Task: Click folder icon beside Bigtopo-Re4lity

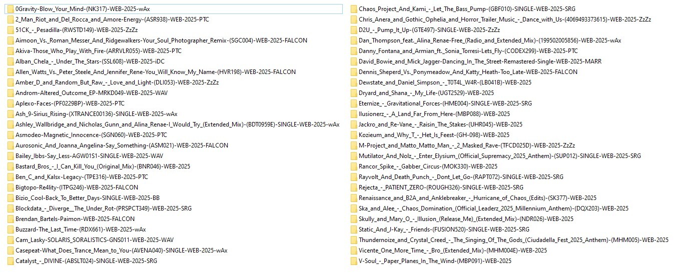Action: click(11, 187)
